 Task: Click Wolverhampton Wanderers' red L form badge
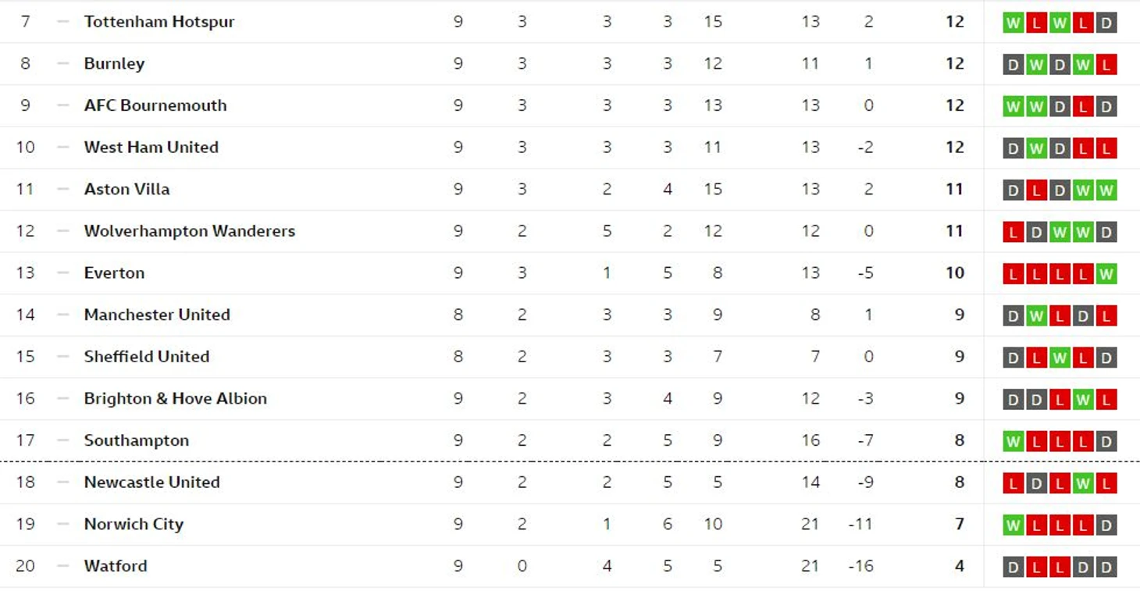[1013, 233]
